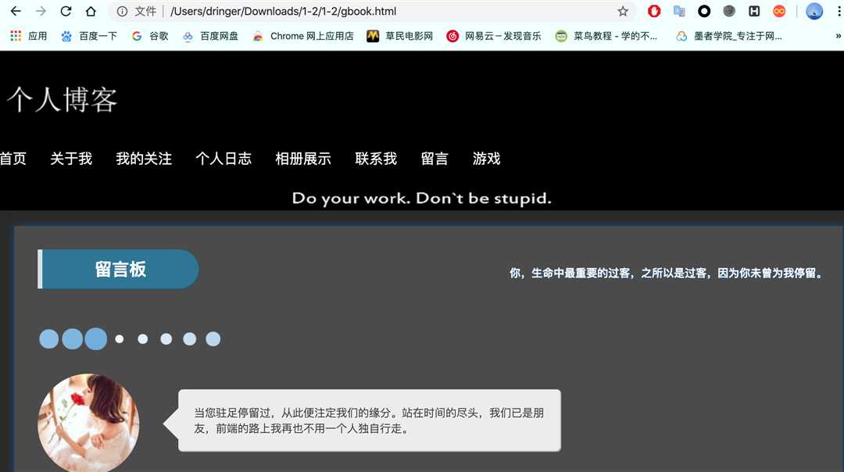
Task: Open the red AdBlock hand extension
Action: pyautogui.click(x=654, y=12)
